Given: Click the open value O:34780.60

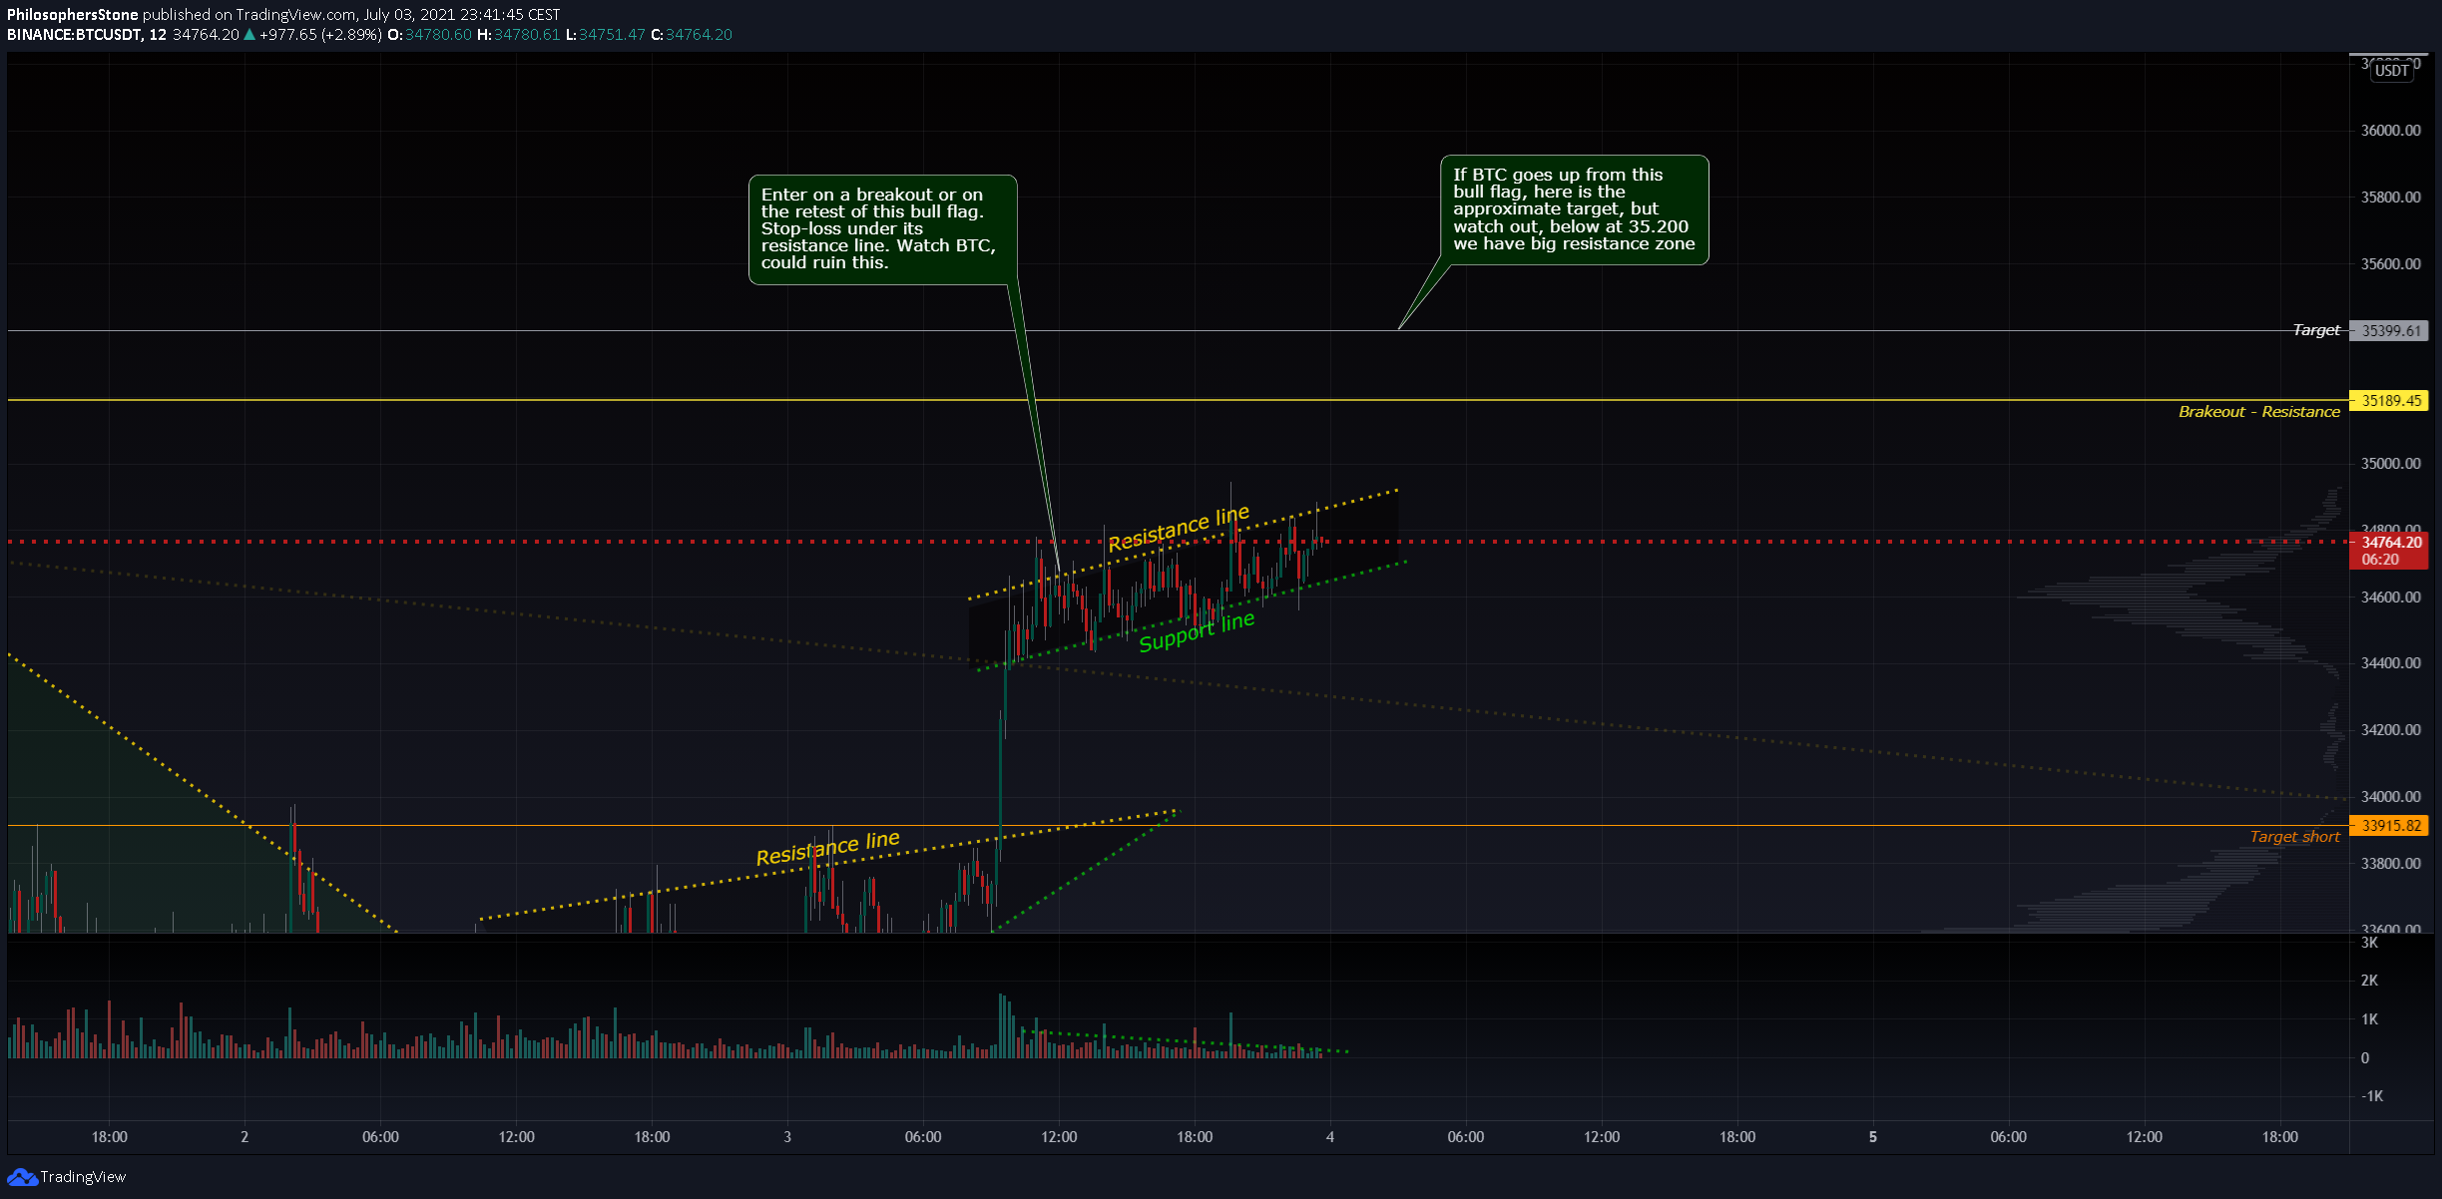Looking at the screenshot, I should coord(429,35).
